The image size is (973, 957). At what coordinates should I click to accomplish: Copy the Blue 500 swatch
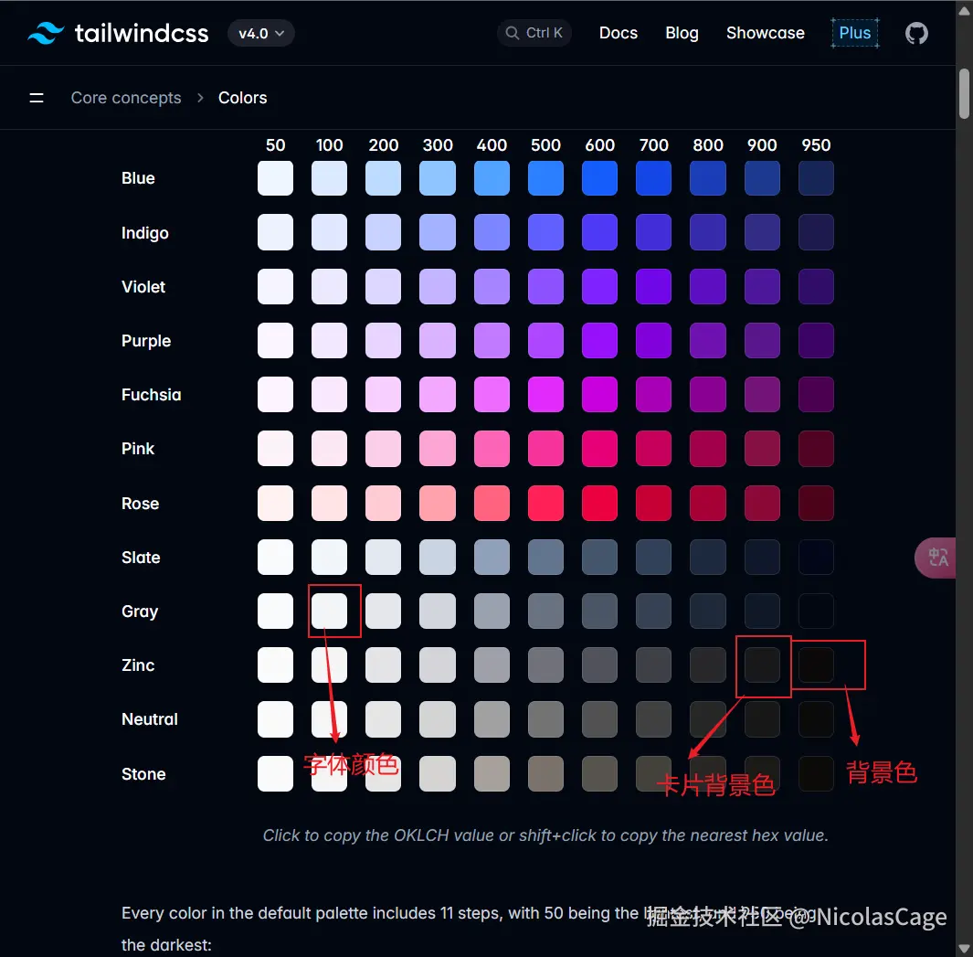[x=545, y=177]
